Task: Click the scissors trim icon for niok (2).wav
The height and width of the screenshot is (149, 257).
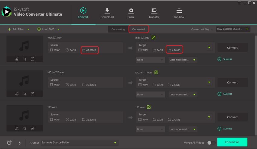Action: point(17,59)
